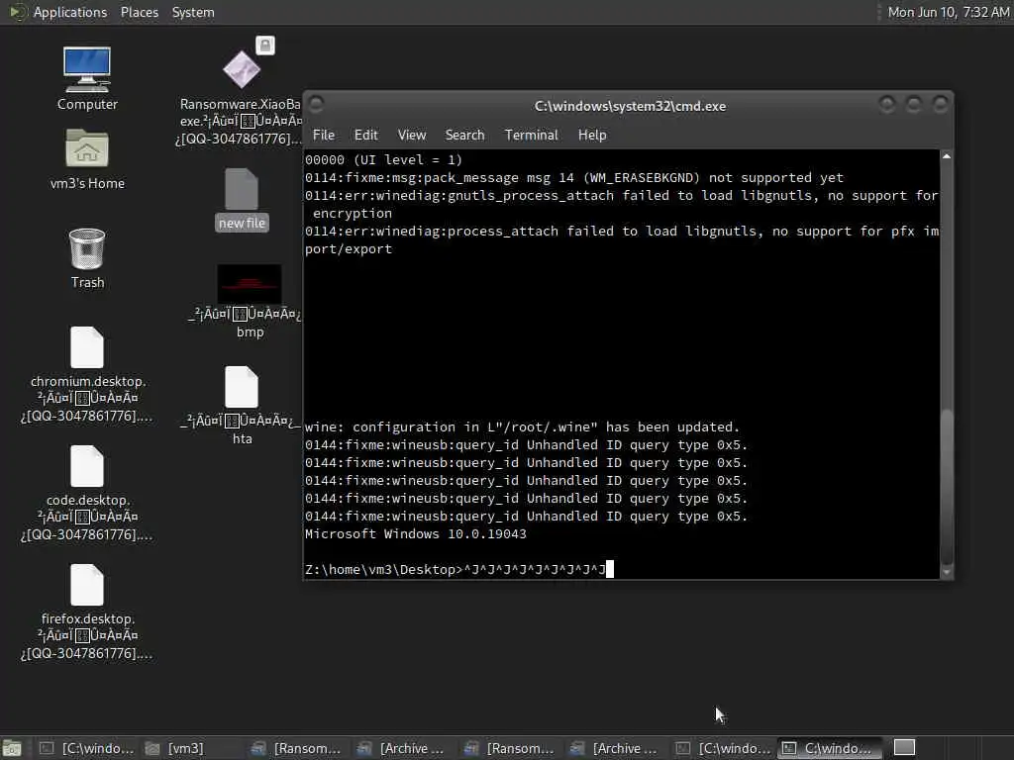Switch to the first Archive taskbar window

point(402,748)
